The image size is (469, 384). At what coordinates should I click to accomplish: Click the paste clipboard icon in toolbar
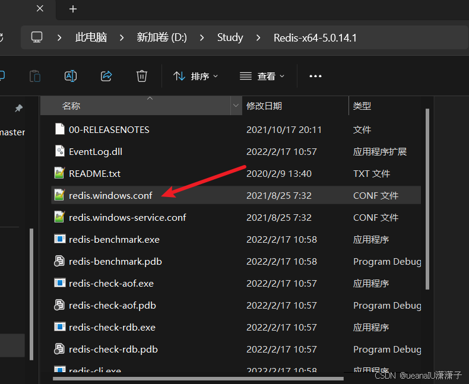35,76
